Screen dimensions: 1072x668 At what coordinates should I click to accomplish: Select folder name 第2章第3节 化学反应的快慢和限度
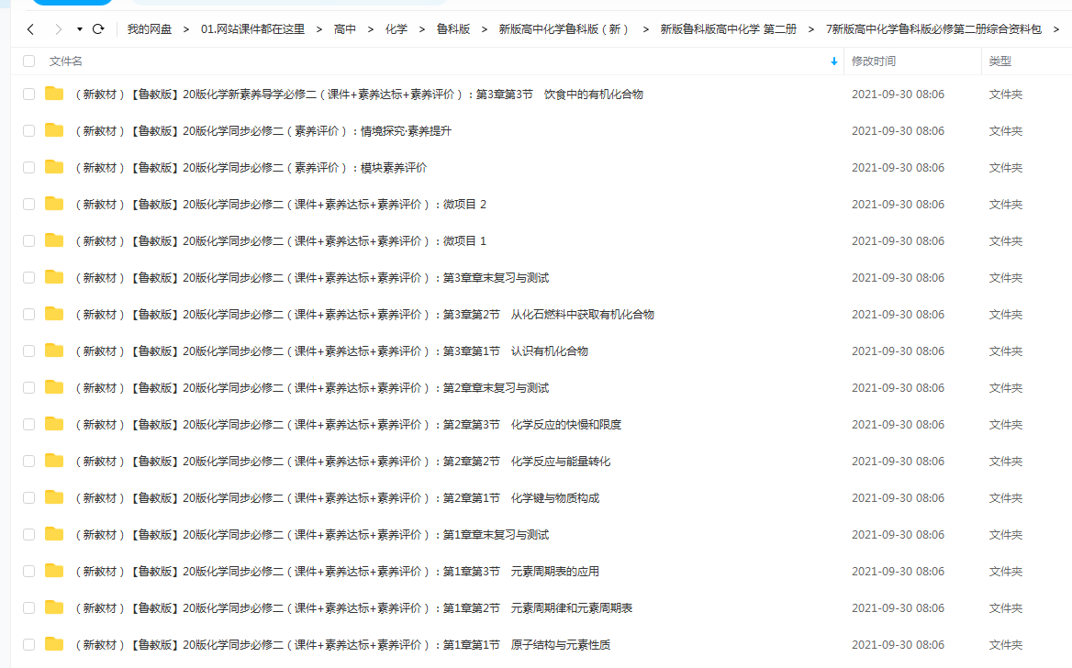[348, 425]
